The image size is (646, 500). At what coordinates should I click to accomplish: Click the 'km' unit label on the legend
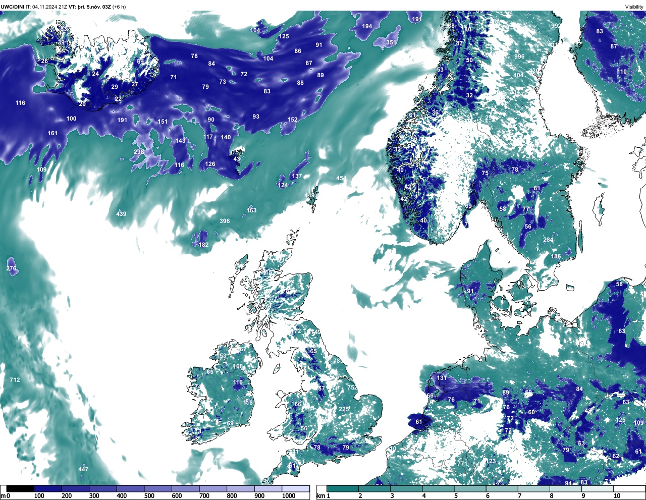[x=321, y=496]
